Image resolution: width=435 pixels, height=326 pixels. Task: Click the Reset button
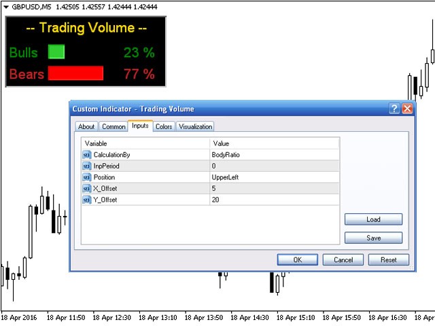(389, 259)
